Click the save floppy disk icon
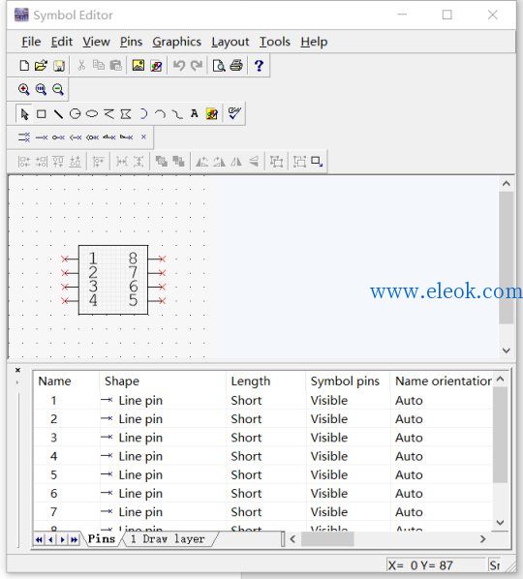523x579 pixels. point(59,66)
